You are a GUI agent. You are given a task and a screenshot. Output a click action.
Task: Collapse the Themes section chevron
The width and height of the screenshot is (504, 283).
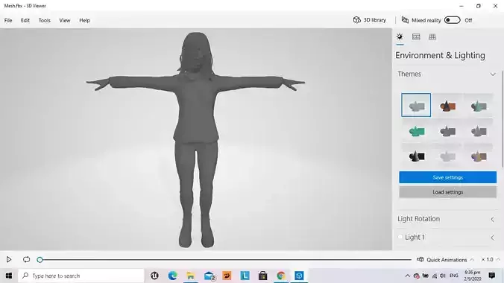tap(493, 74)
